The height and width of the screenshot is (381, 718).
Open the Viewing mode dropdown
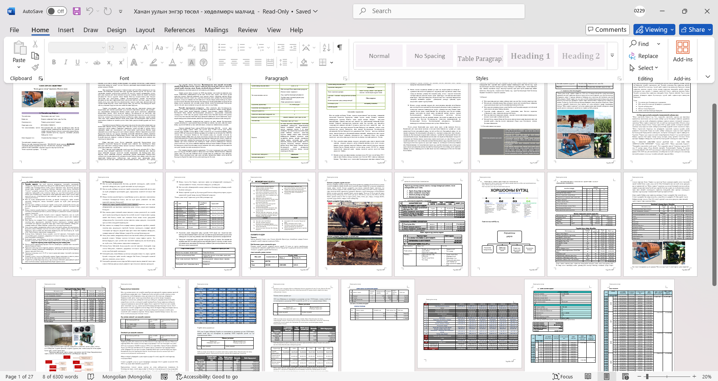[x=654, y=30]
